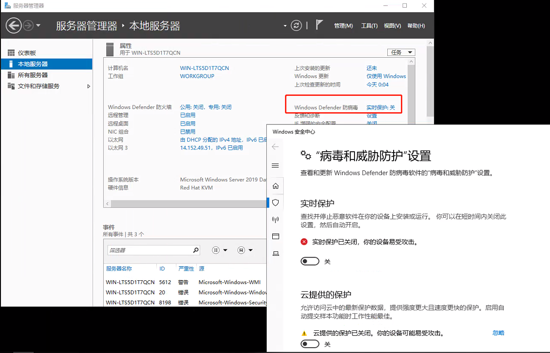Open navigation history dropdown beside forward arrow
Screen dimensions: 550x353
(38, 25)
